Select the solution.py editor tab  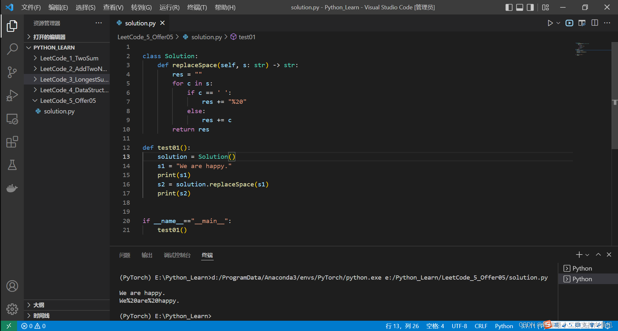pyautogui.click(x=140, y=23)
